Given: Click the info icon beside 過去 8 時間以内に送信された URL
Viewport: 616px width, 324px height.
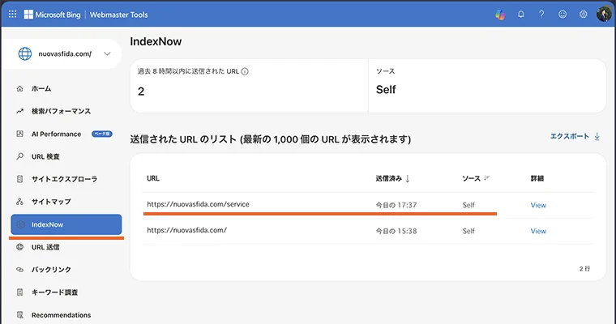Looking at the screenshot, I should click(x=245, y=71).
